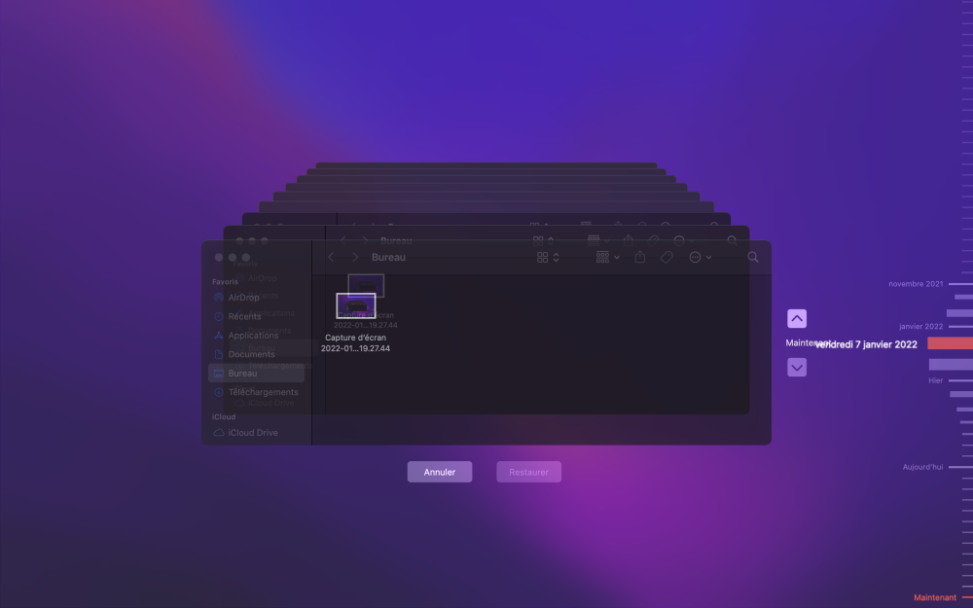The width and height of the screenshot is (973, 608).
Task: Click Bureau title in front Finder window
Action: coord(388,257)
